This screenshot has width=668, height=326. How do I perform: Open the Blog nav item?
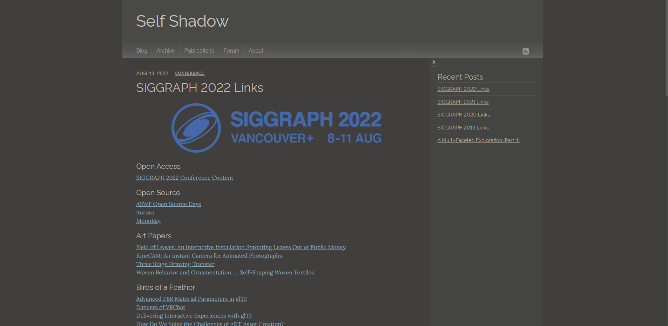142,51
